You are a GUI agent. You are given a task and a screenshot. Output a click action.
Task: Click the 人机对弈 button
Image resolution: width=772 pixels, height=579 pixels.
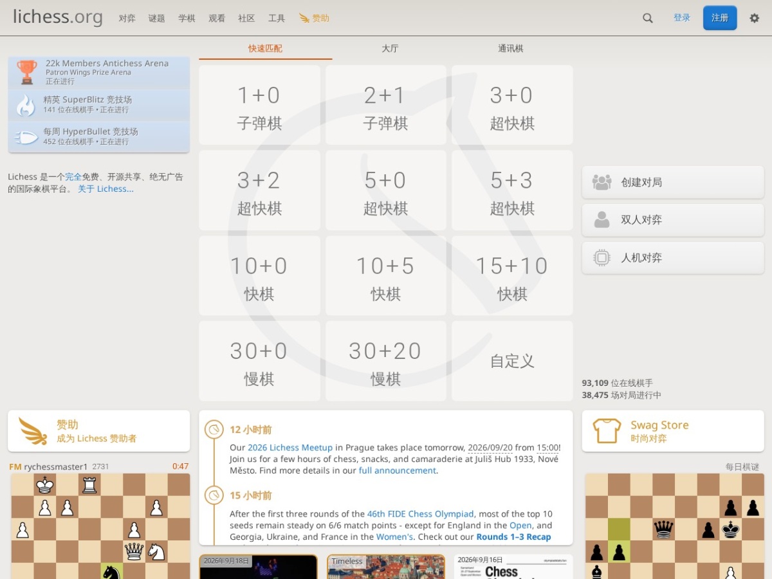(673, 257)
